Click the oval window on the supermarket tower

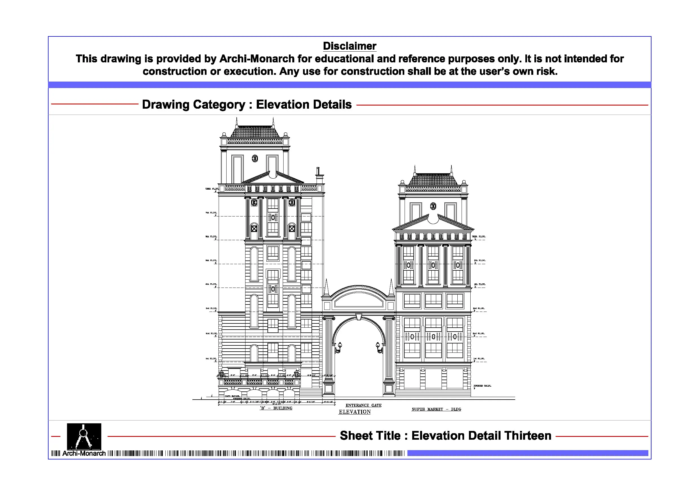[x=433, y=206]
